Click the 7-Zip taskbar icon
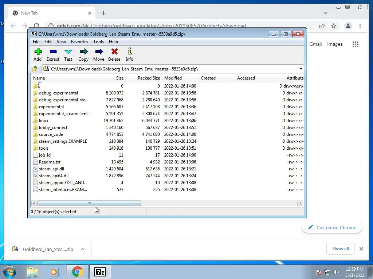The width and height of the screenshot is (373, 279). [100, 272]
